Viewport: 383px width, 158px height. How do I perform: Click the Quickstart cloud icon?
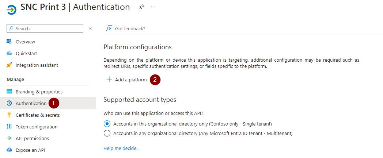click(x=10, y=53)
